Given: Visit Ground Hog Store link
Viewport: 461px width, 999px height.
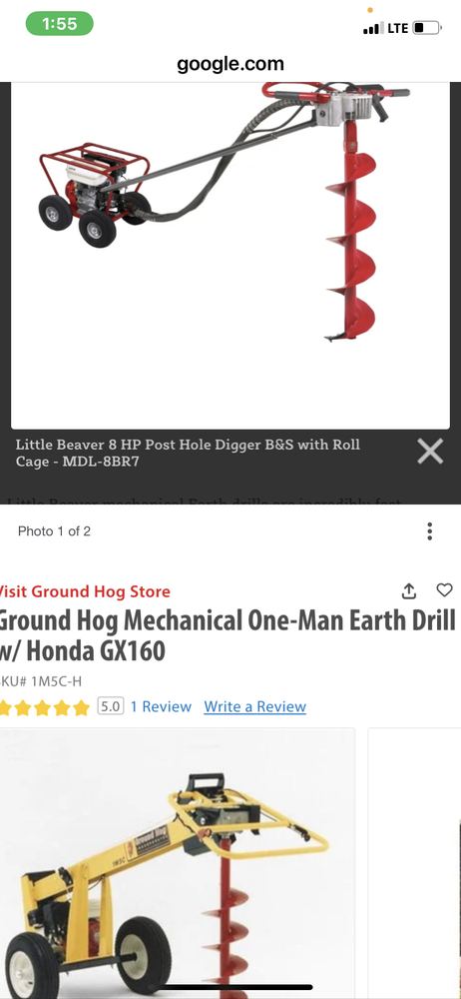Looking at the screenshot, I should (x=85, y=591).
